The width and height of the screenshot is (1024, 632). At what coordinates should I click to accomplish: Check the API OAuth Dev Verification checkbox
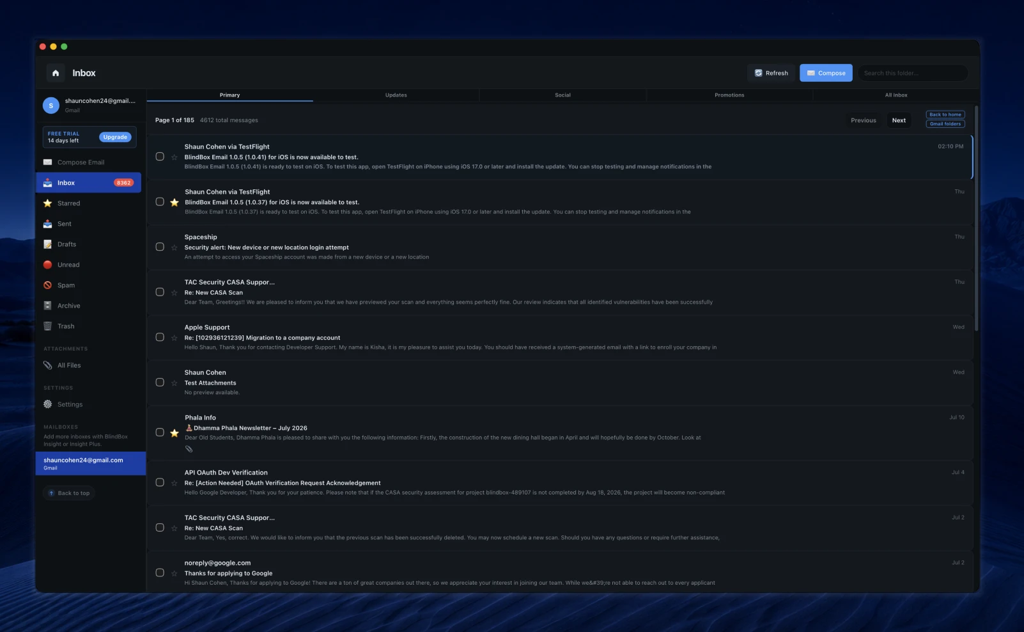click(x=160, y=482)
